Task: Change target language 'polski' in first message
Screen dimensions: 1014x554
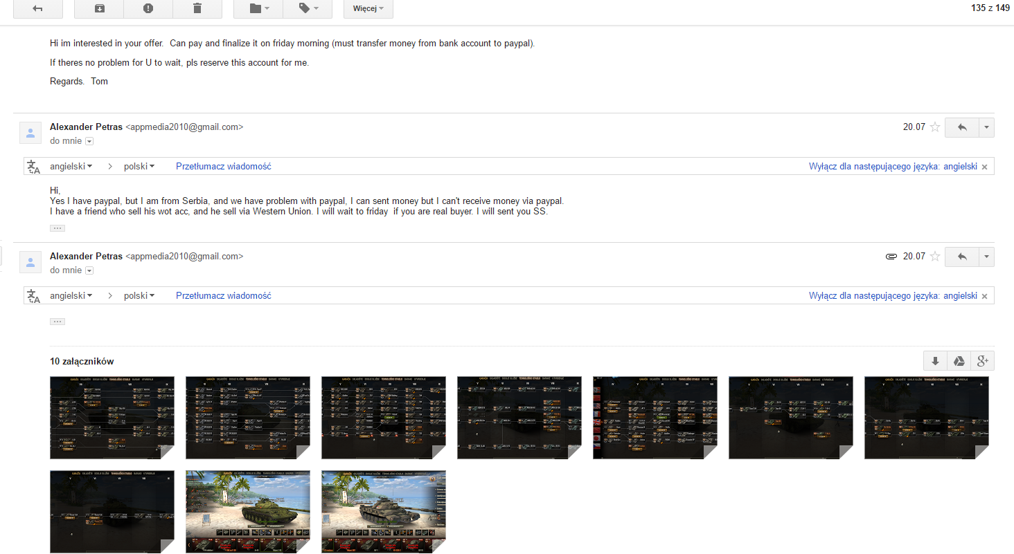Action: point(139,167)
